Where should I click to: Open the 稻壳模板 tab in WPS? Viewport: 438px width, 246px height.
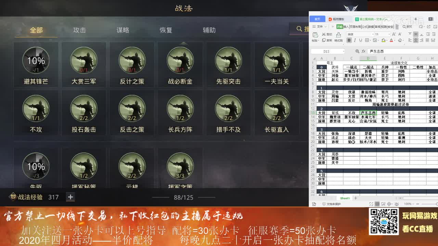pyautogui.click(x=336, y=19)
